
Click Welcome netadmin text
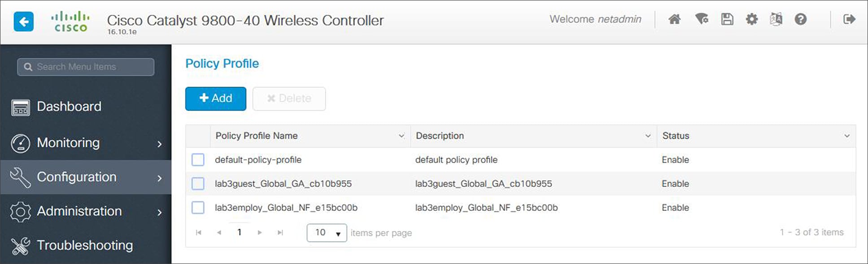click(x=595, y=19)
